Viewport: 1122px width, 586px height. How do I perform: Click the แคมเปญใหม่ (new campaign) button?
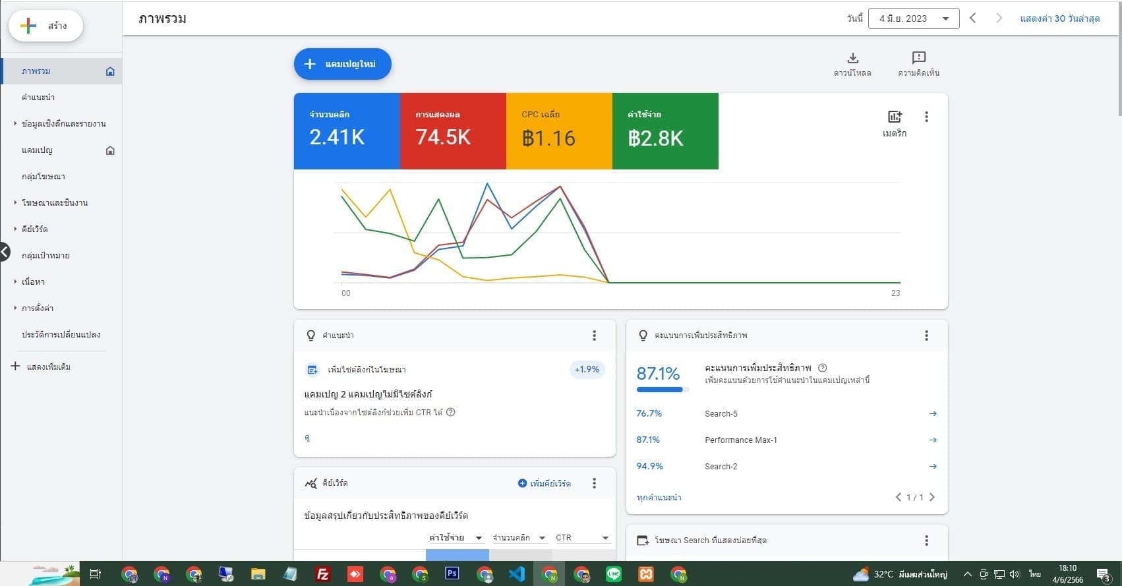coord(342,64)
